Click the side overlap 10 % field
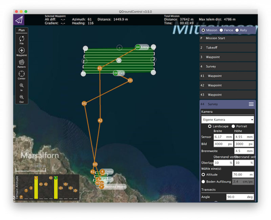Viewport: 271px width, 220px height. pyautogui.click(x=244, y=163)
